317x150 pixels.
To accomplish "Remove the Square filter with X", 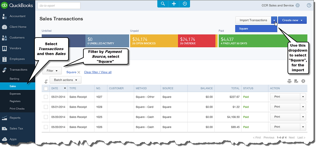I will [79, 72].
